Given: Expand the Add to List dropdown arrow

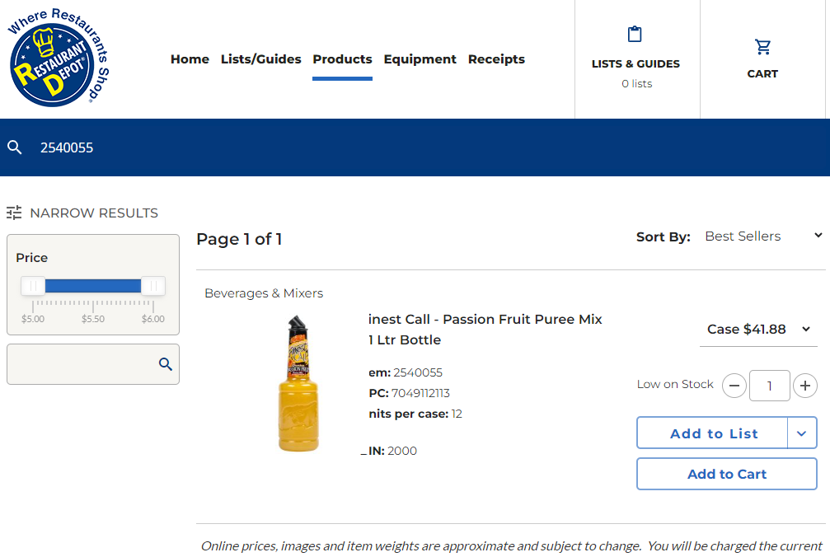Looking at the screenshot, I should pos(802,433).
